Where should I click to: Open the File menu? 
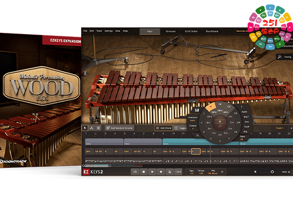(85, 31)
